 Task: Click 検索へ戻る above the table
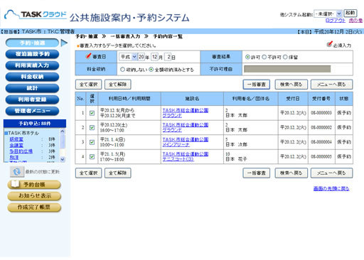(291, 85)
